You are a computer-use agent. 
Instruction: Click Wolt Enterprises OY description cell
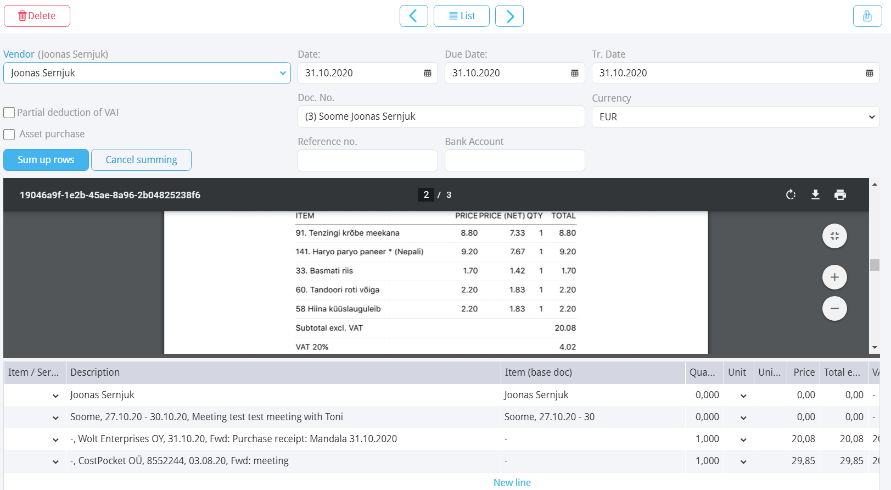pos(283,439)
